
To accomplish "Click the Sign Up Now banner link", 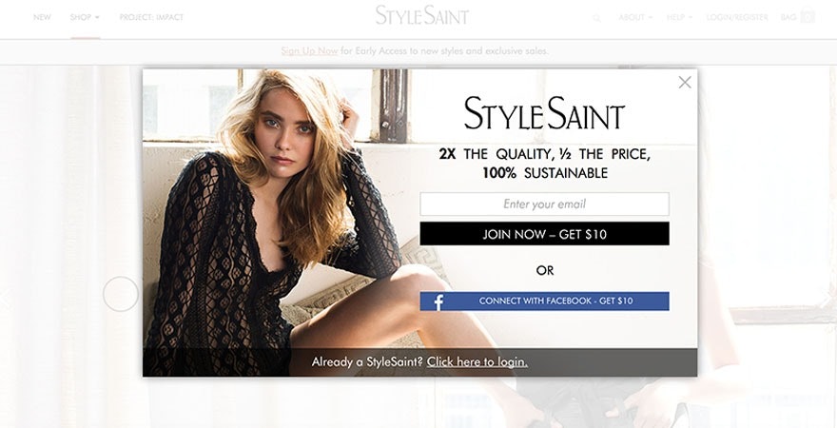I will 310,51.
